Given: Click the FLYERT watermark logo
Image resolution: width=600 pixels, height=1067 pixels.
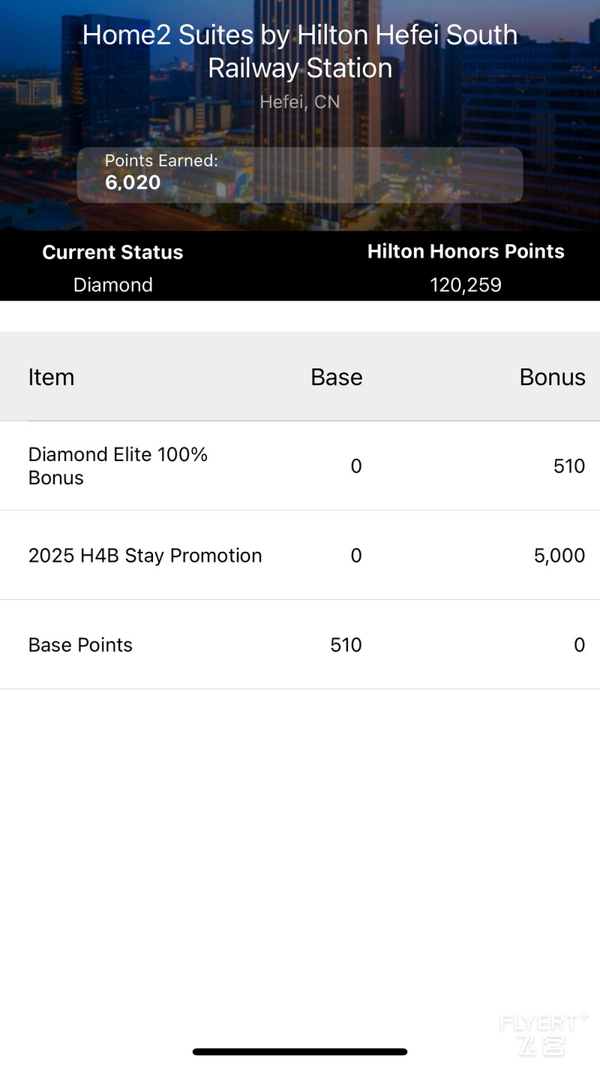Looking at the screenshot, I should (x=544, y=1033).
